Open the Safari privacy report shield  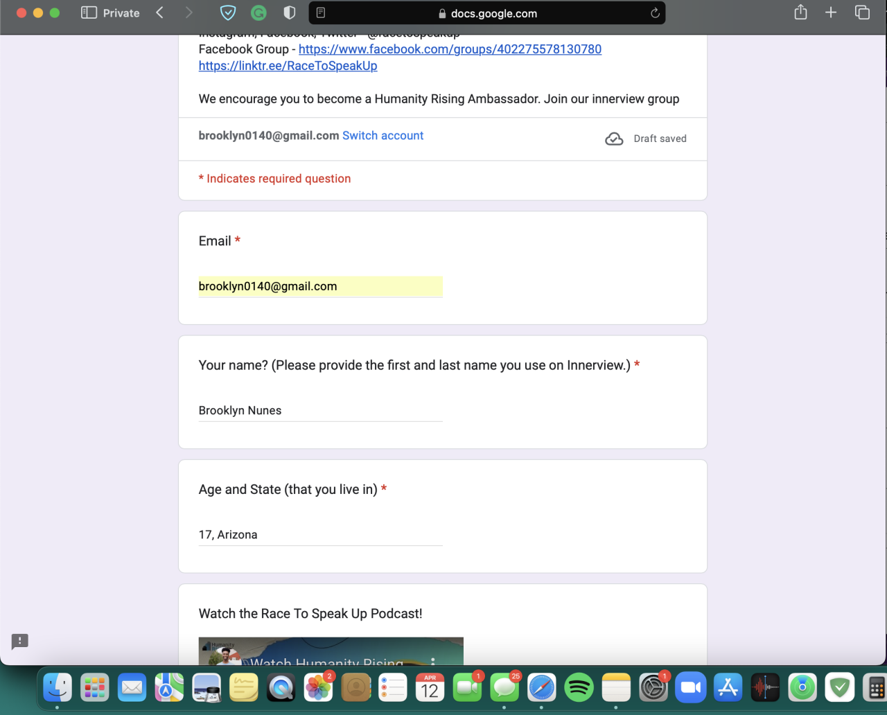click(x=290, y=12)
